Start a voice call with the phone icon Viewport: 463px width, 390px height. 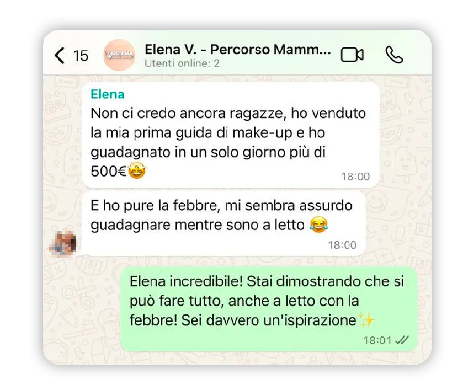[394, 55]
